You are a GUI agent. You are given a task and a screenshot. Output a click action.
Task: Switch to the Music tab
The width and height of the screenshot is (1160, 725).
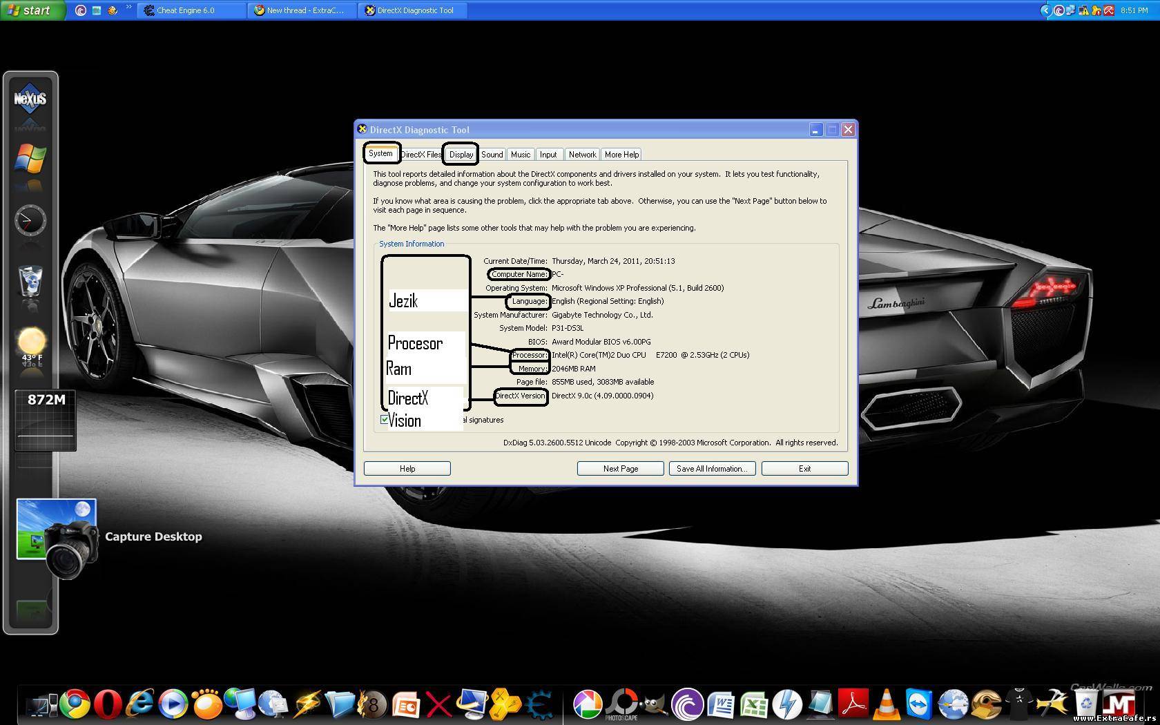[x=521, y=155]
